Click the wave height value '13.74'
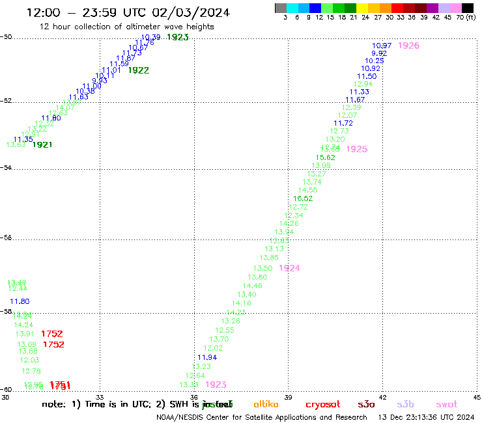Screen dimensions: 482x423 point(312,182)
